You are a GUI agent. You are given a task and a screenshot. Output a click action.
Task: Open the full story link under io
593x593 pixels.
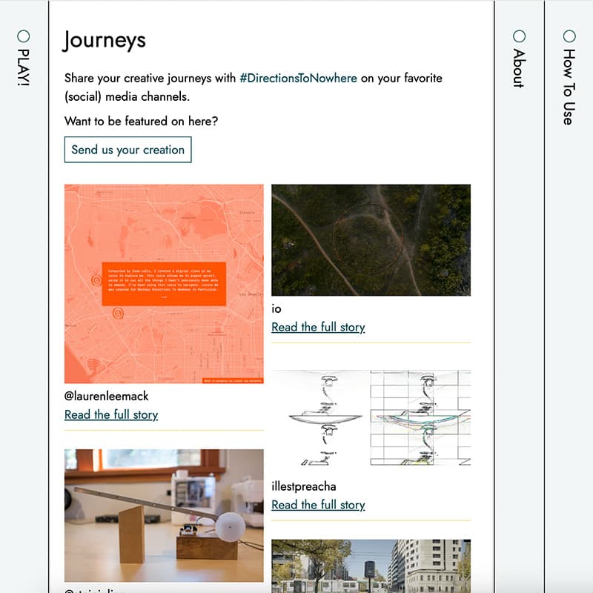318,327
